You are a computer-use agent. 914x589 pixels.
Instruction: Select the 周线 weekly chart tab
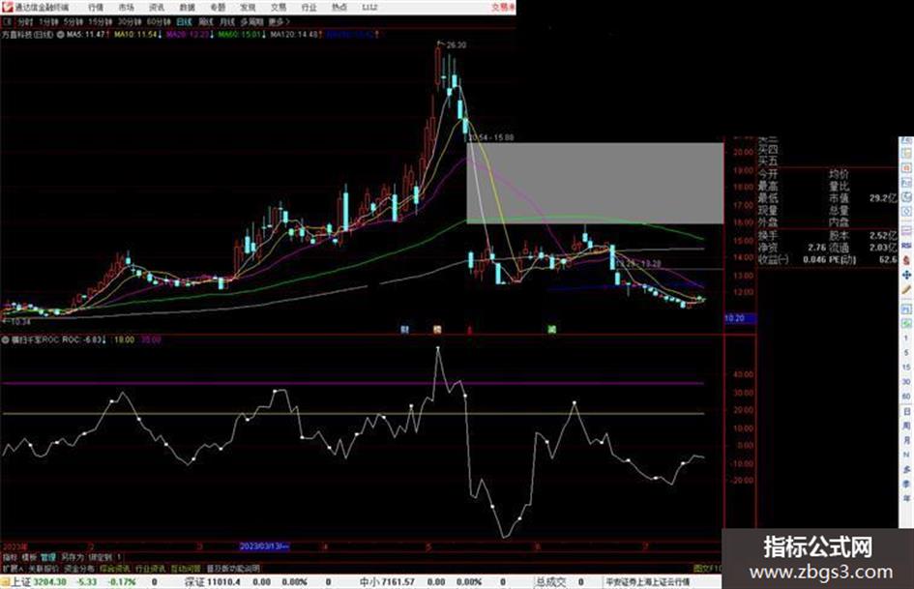pos(206,21)
